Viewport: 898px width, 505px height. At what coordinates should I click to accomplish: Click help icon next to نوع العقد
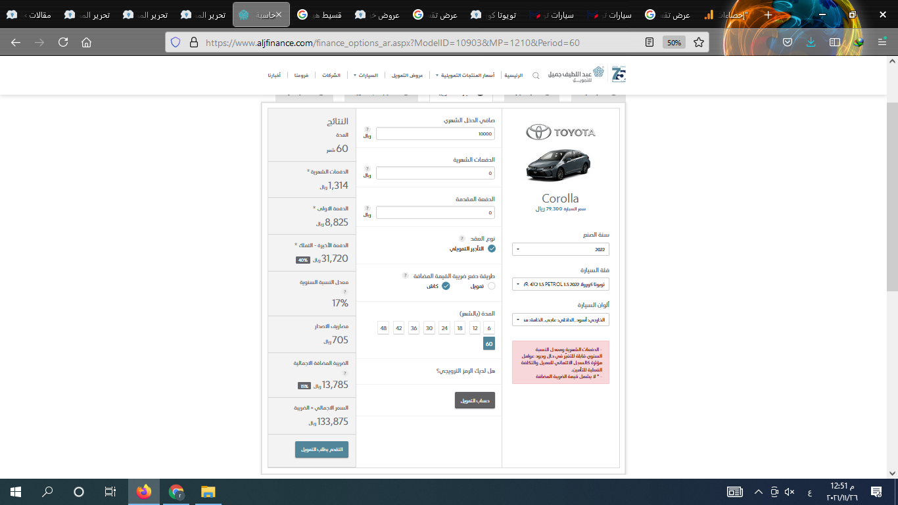click(x=461, y=238)
